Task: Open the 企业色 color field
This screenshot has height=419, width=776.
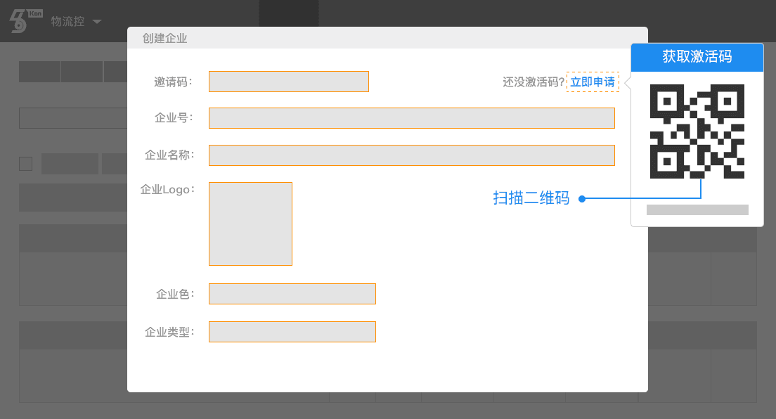Action: 292,294
